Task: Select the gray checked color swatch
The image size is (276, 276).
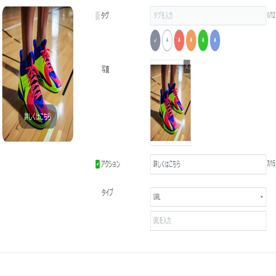Action: (155, 40)
